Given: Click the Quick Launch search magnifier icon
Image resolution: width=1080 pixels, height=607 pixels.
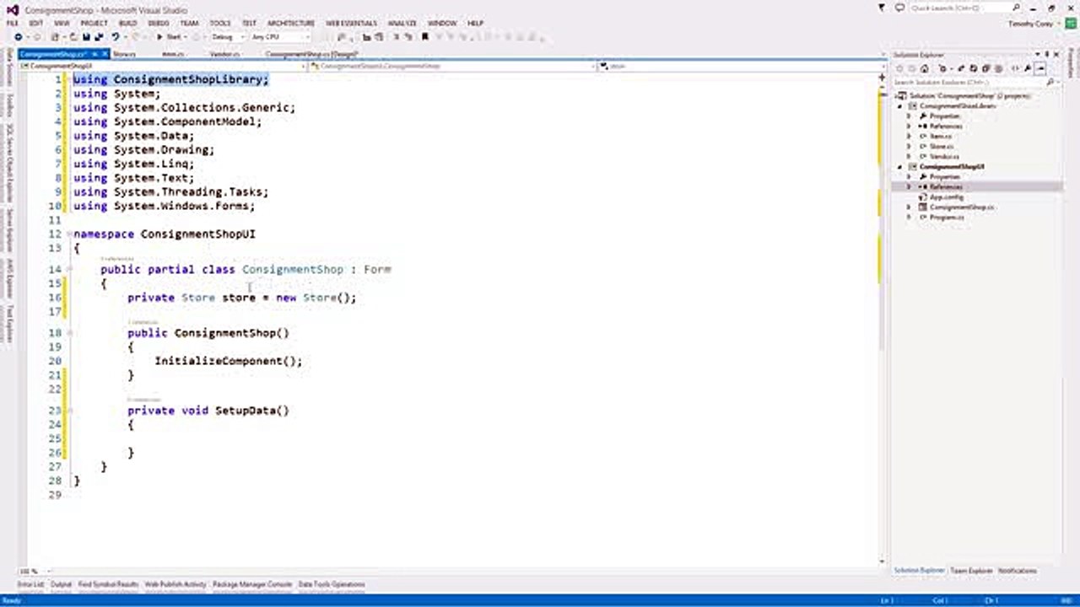Looking at the screenshot, I should (1016, 8).
